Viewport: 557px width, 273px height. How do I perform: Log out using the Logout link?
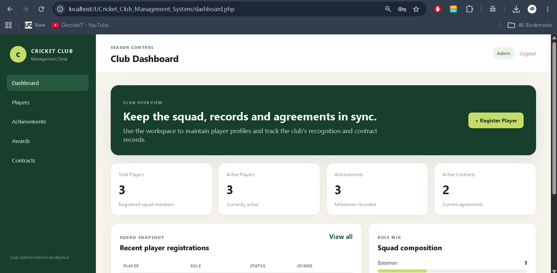pyautogui.click(x=528, y=54)
